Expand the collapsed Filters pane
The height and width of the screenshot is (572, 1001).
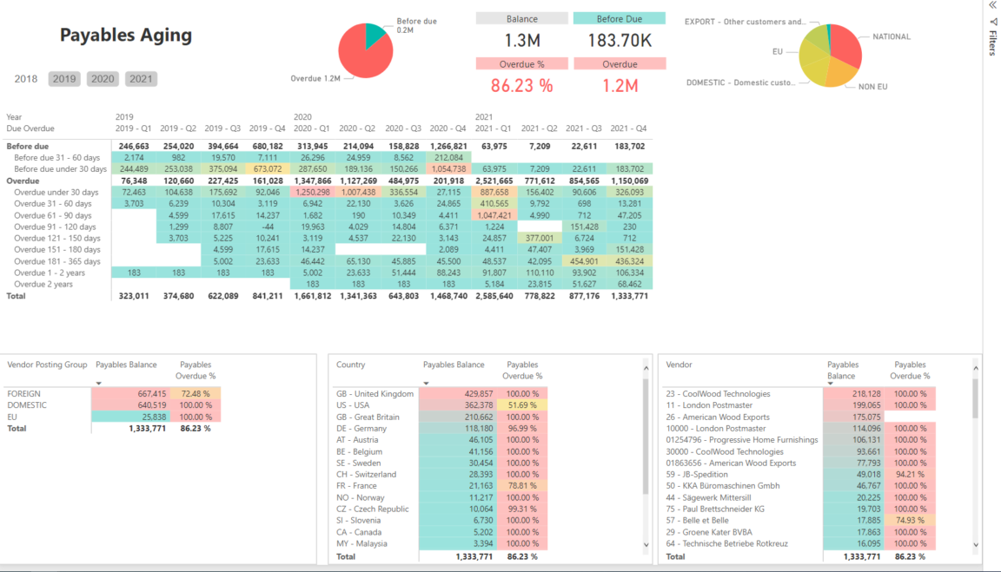click(x=991, y=6)
